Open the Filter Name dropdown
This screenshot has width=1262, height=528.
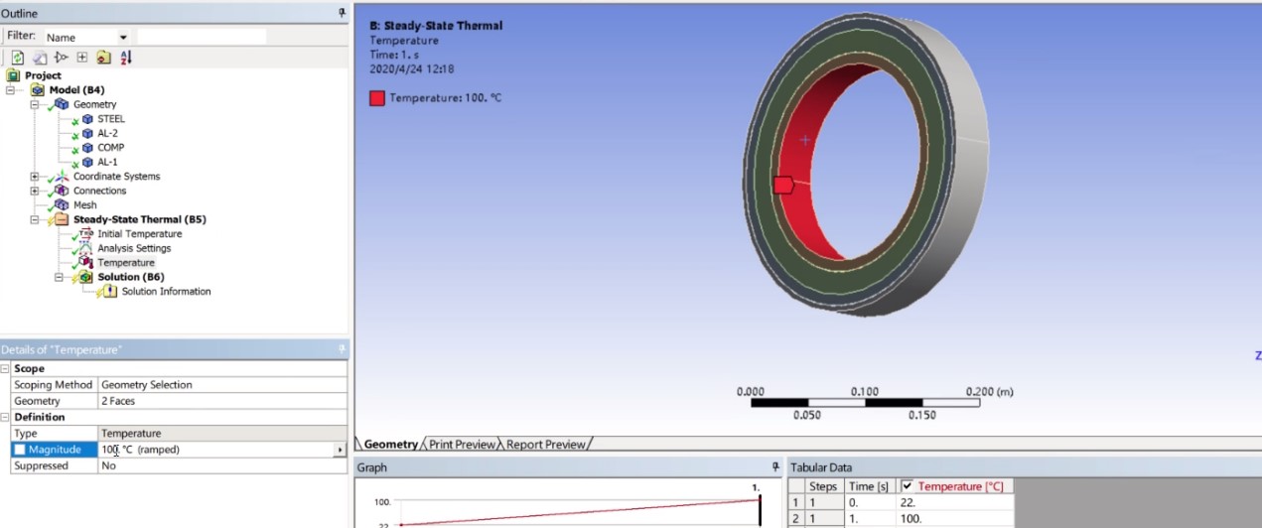[x=124, y=38]
